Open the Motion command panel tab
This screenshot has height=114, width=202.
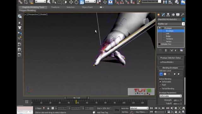click(x=173, y=15)
